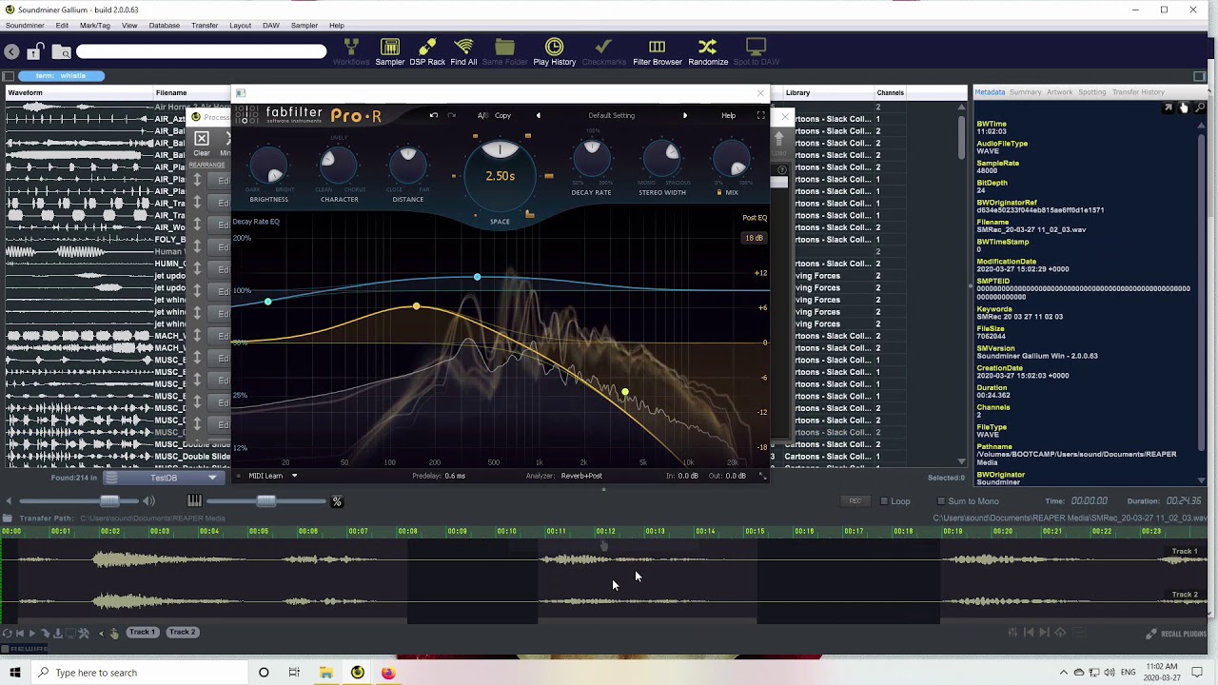The height and width of the screenshot is (685, 1218).
Task: Select next preset arrow in Pro-R
Action: (684, 115)
